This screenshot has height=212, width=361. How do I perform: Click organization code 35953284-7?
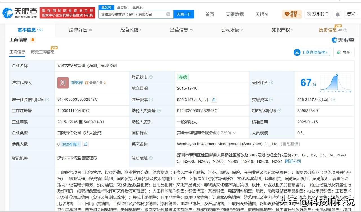(x=308, y=111)
